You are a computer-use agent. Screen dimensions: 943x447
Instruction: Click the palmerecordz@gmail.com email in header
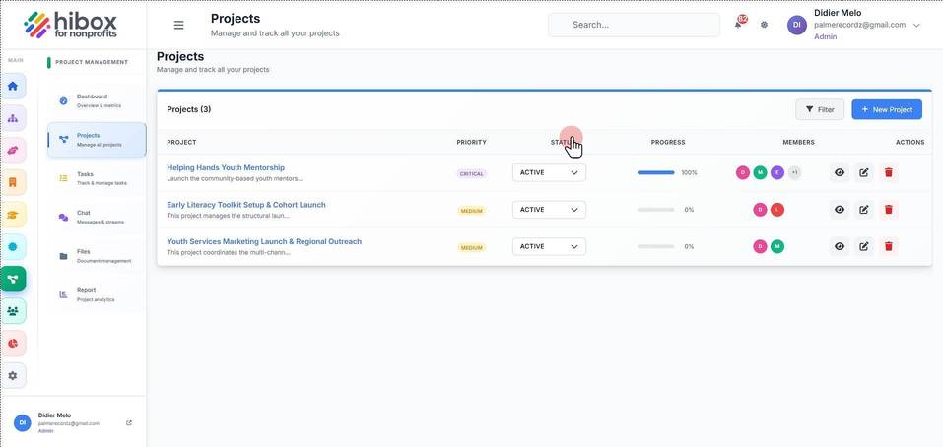859,25
